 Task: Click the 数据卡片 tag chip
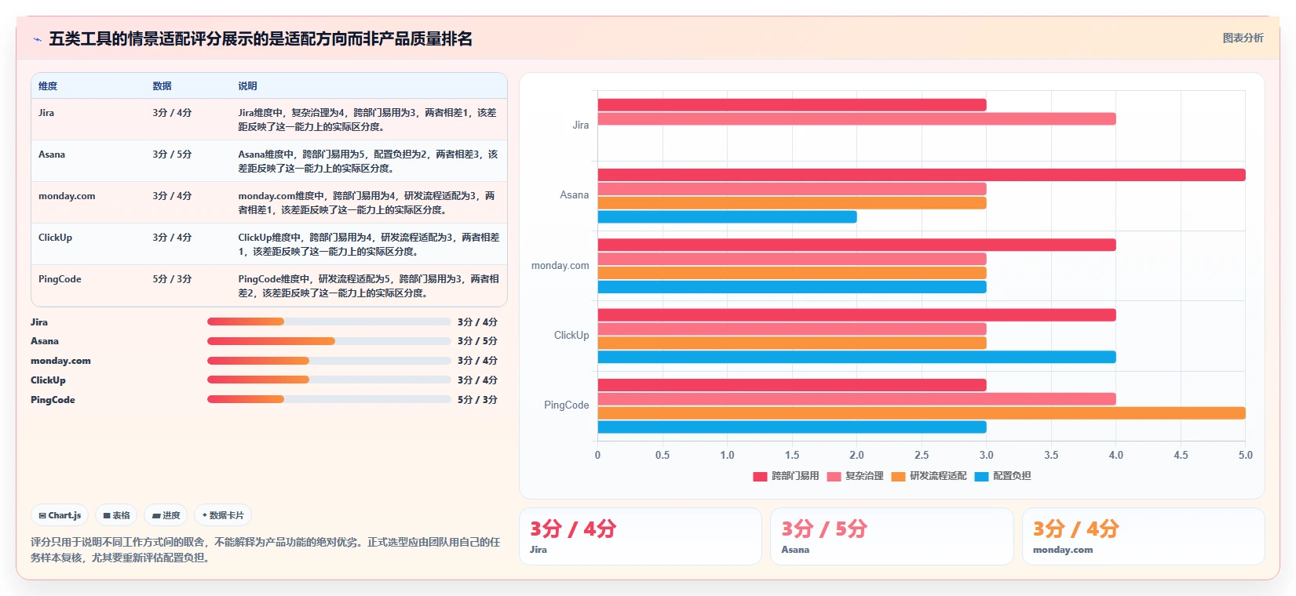pyautogui.click(x=223, y=515)
